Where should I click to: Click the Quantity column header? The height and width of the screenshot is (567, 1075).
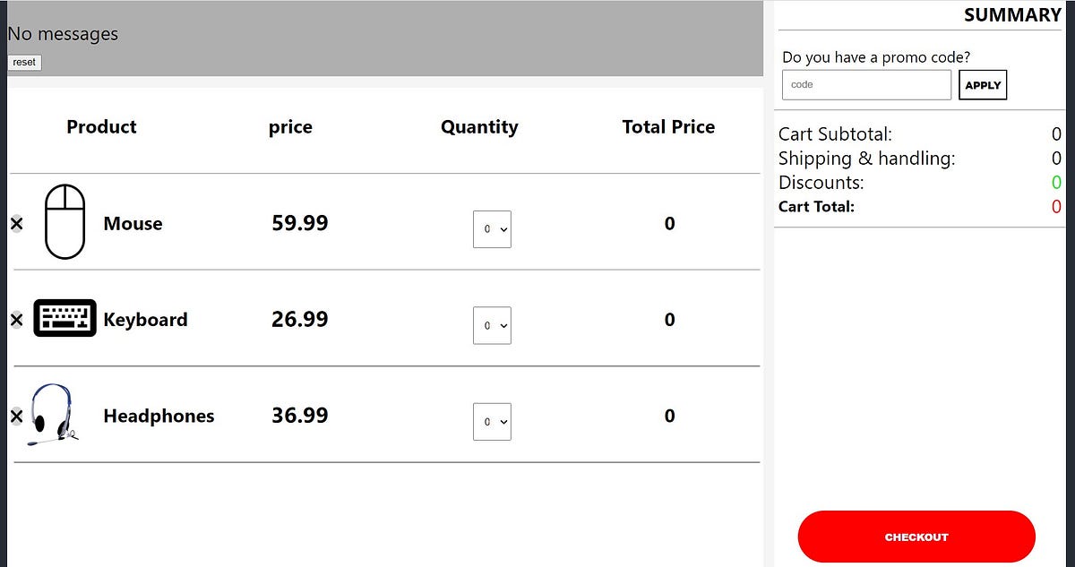pos(479,127)
